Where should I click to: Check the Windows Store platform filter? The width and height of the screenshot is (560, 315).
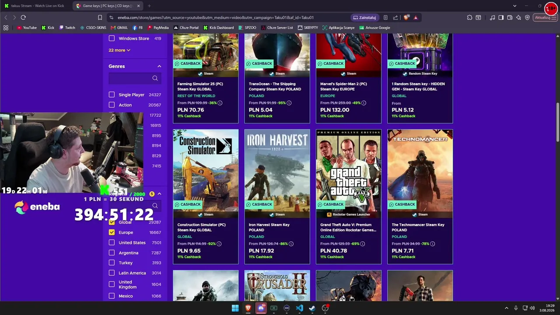(112, 38)
